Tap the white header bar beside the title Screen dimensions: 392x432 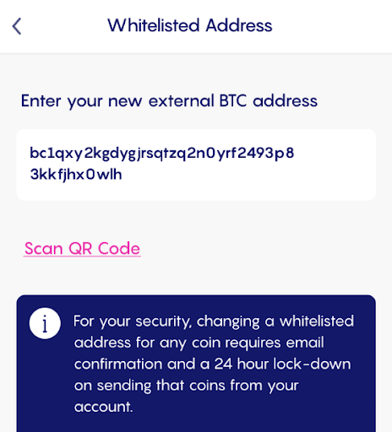[332, 26]
